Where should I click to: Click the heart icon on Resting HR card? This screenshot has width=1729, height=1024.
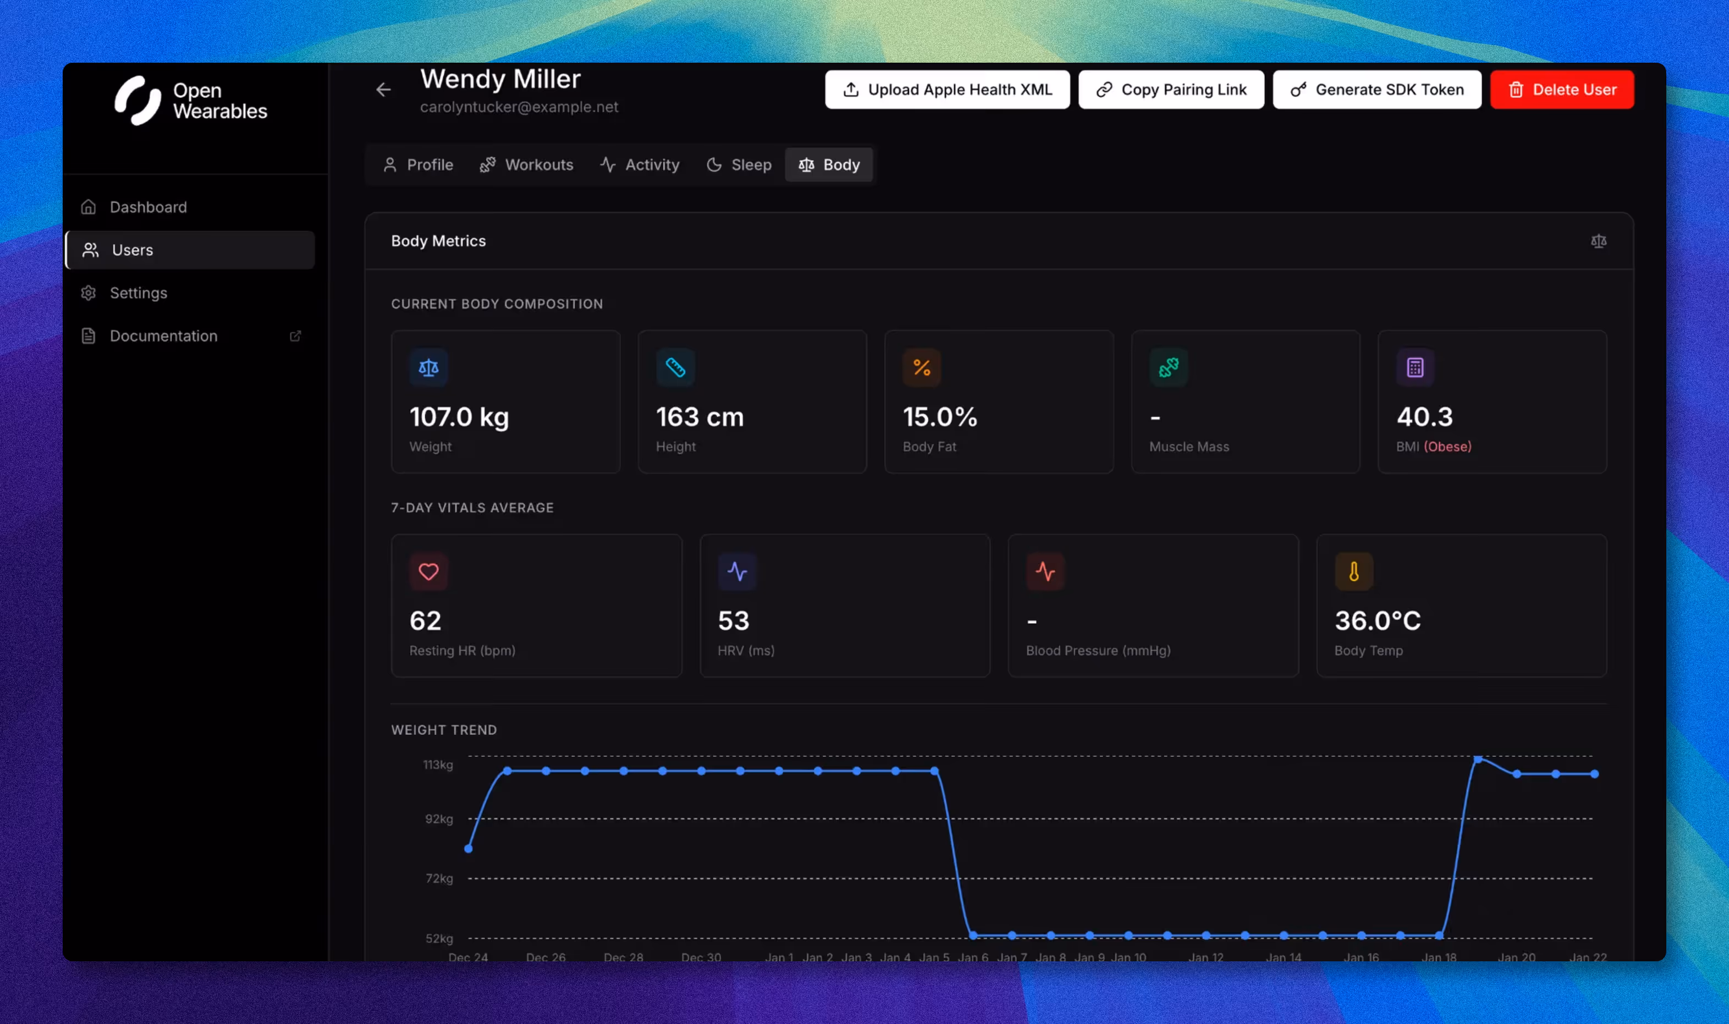point(428,571)
